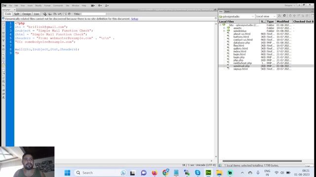Screen dimensions: 316x177
Task: Open the Windows Start menu
Action: click(x=67, y=173)
